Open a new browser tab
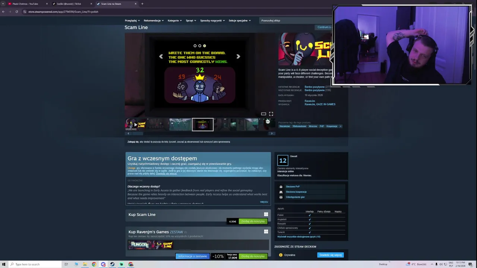477x268 pixels. pyautogui.click(x=142, y=4)
